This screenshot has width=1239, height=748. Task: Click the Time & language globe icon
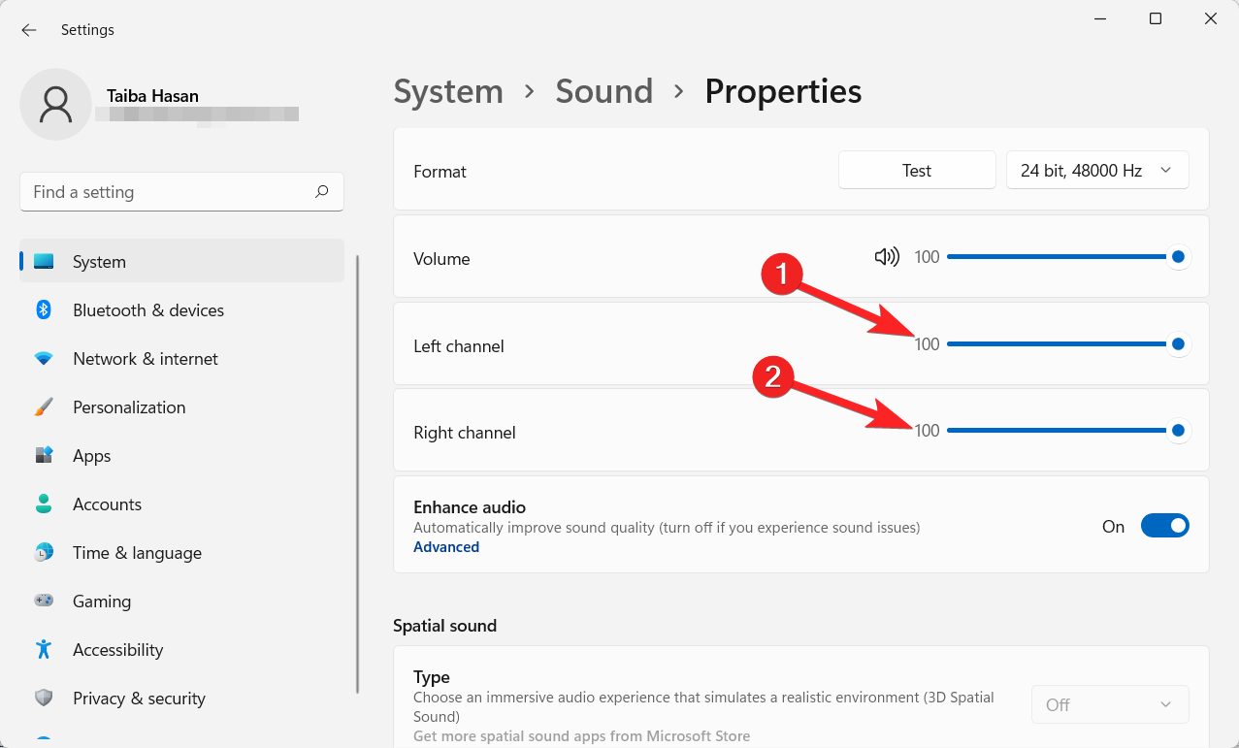coord(44,552)
